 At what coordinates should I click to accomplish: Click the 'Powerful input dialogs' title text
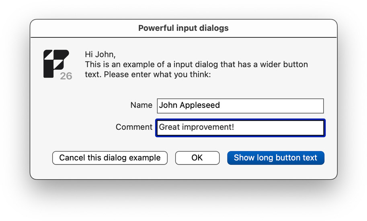pyautogui.click(x=183, y=28)
